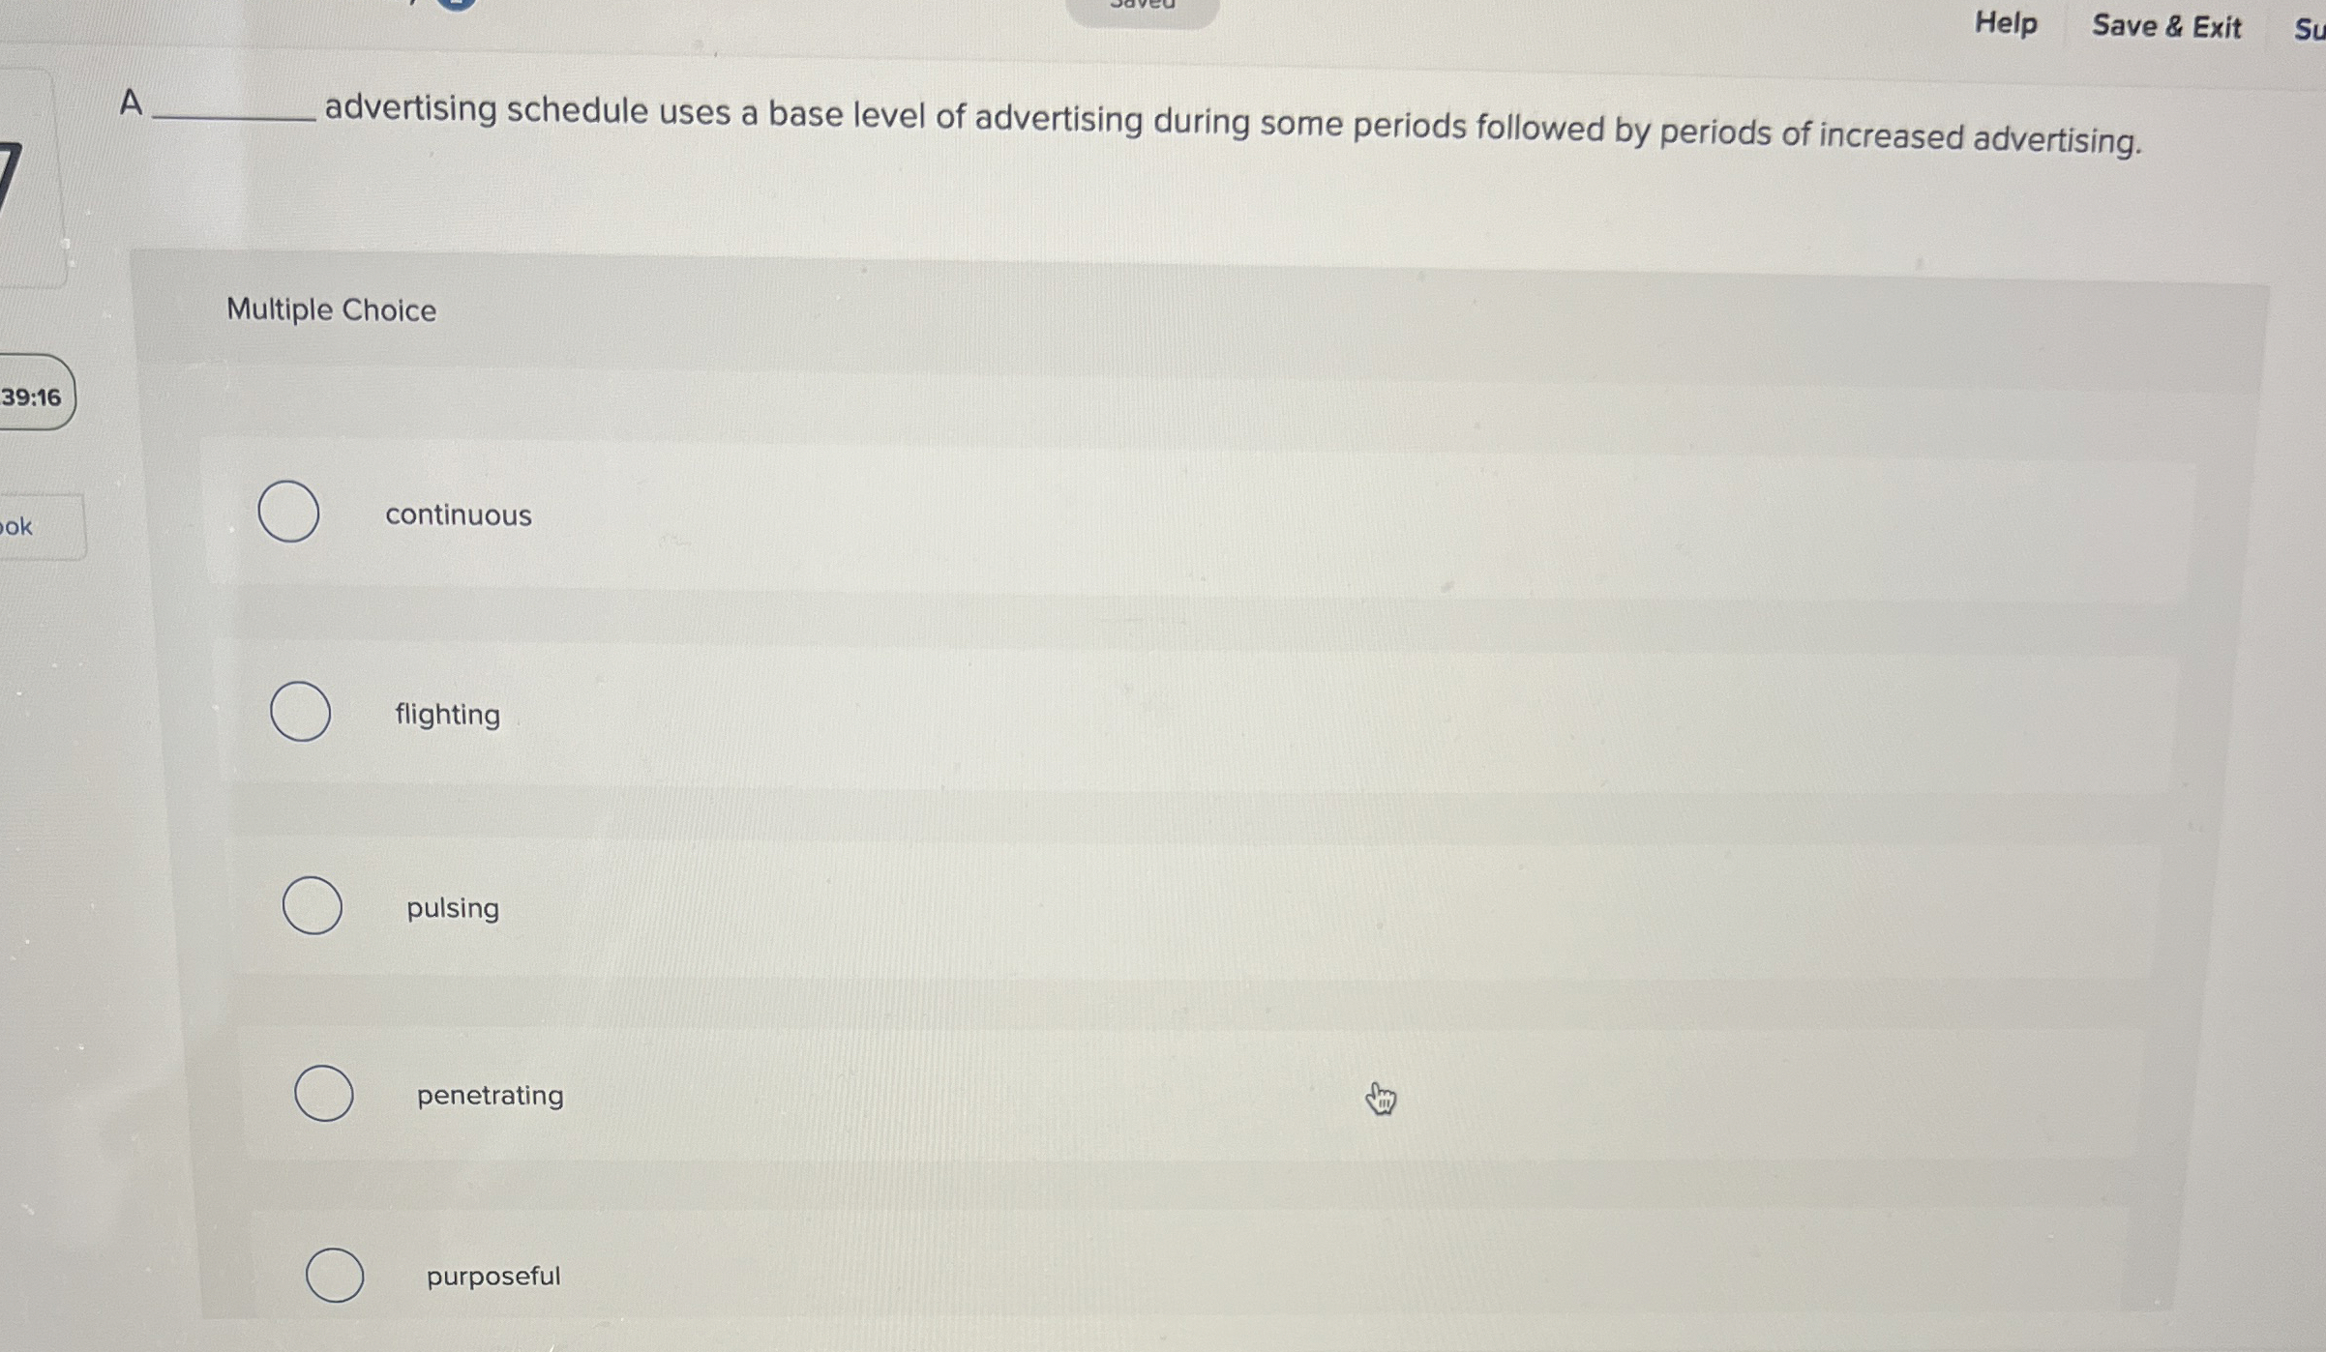Select the "flighting" answer option
Screen dimensions: 2326x1352
300,713
